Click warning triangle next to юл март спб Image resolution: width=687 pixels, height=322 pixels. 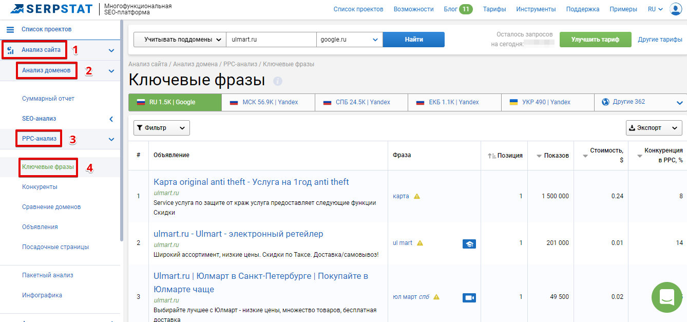pos(436,297)
